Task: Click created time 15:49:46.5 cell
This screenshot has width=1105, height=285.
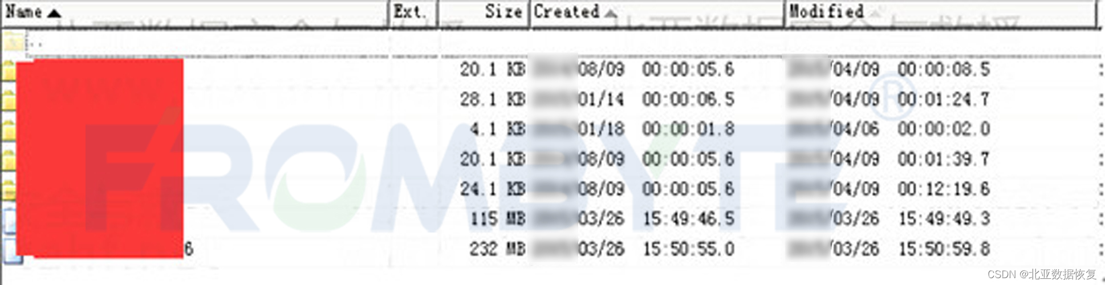Action: [689, 219]
